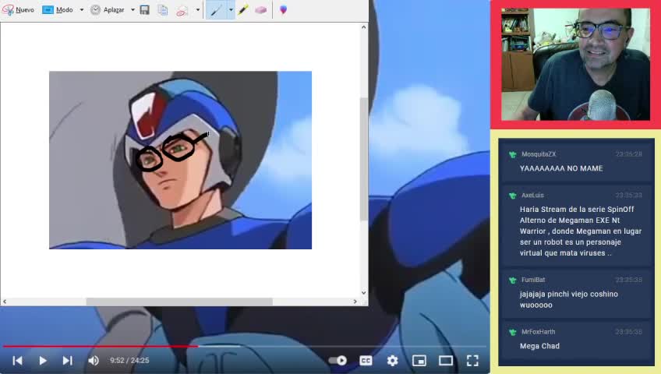Viewport: 661px width, 374px height.
Task: Open the send snip dropdown arrow
Action: 198,9
